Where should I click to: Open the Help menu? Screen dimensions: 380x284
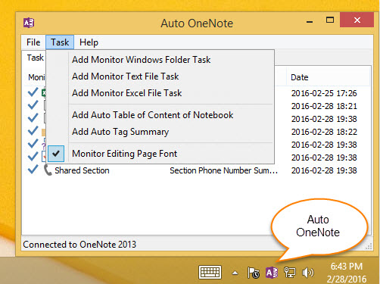click(x=89, y=42)
